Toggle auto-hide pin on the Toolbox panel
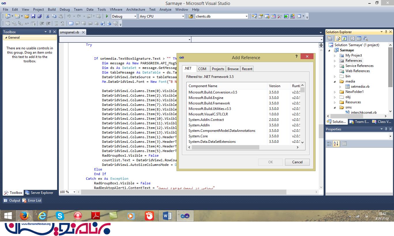 click(x=50, y=32)
